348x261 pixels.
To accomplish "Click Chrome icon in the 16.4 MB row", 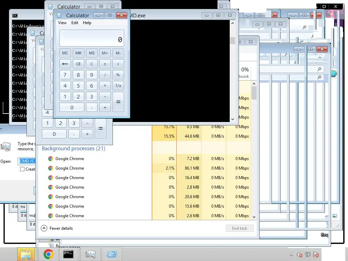I will [51, 178].
